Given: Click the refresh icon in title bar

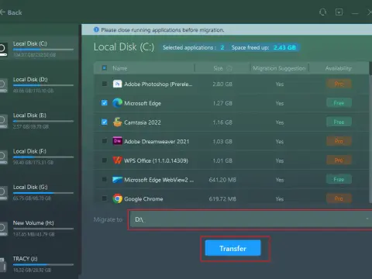Looking at the screenshot, I should [322, 12].
